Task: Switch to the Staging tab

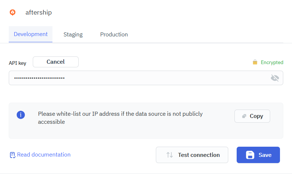Action: 73,35
